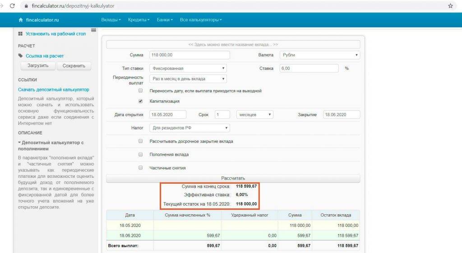The height and width of the screenshot is (253, 462).
Task: Open the Валюта dropdown showing Рубли
Action: [319, 55]
